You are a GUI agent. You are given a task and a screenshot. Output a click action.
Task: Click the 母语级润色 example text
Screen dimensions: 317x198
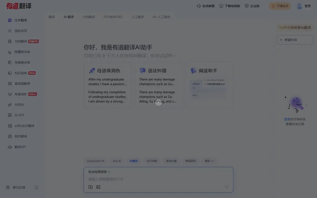(x=108, y=90)
